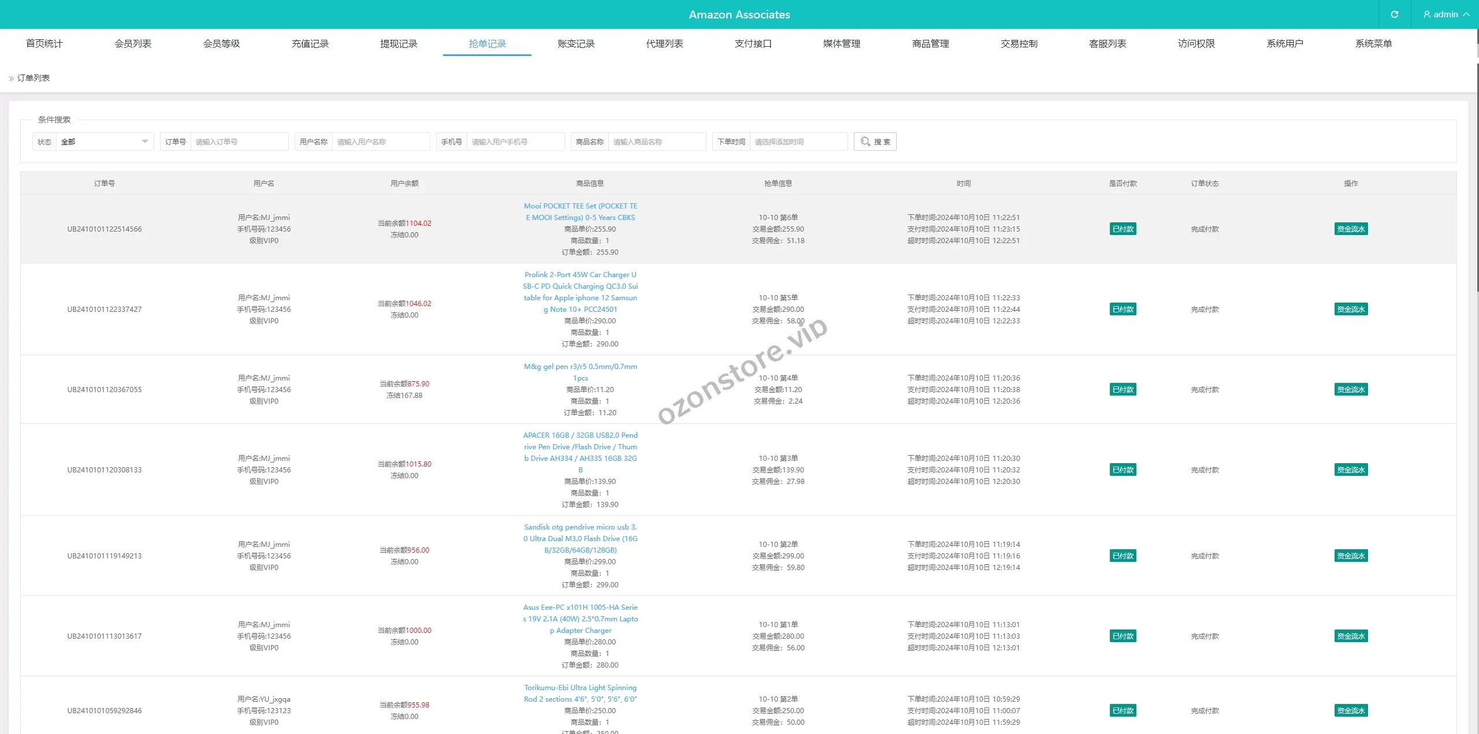Select the 系统菜单 tab
Screen dimensions: 1479x734
click(1373, 43)
